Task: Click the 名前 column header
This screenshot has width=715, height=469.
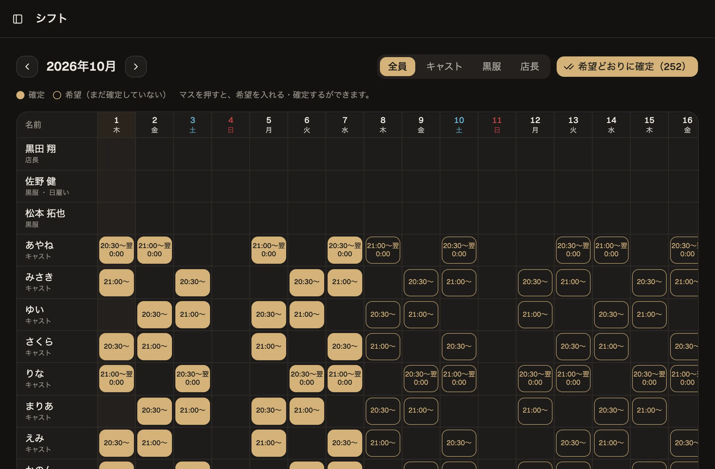Action: click(x=57, y=125)
